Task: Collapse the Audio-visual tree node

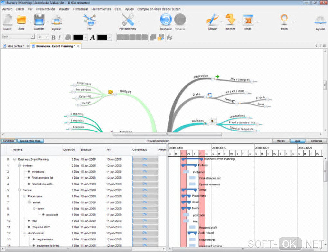Action: click(x=24, y=233)
